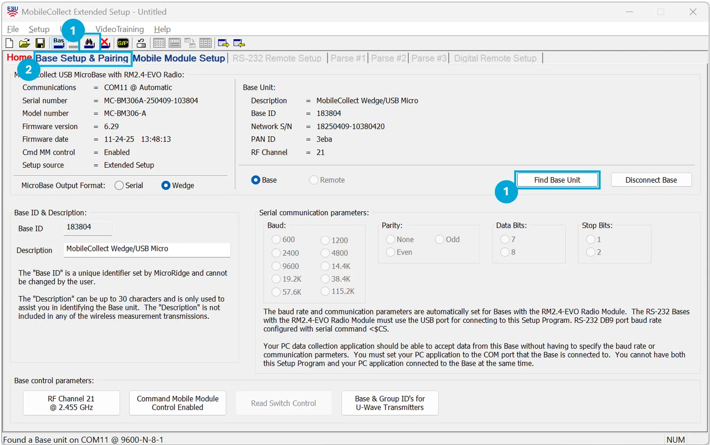Image resolution: width=710 pixels, height=445 pixels.
Task: Click the NUM indicator in status bar
Action: click(x=675, y=440)
